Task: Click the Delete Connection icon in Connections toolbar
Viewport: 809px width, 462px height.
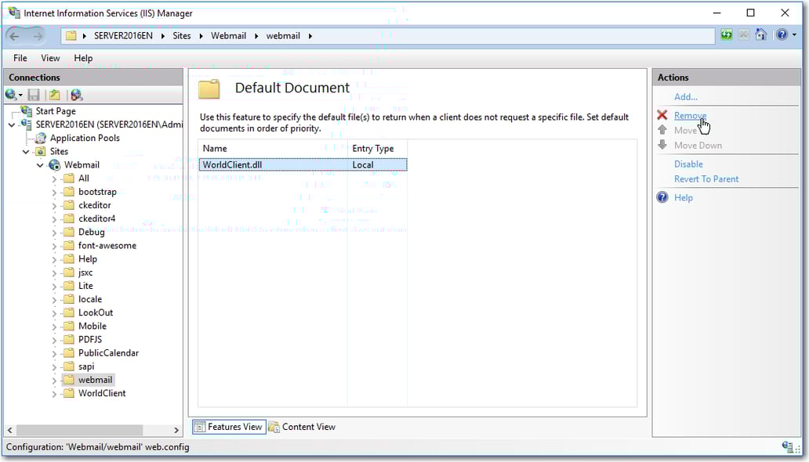Action: (76, 94)
